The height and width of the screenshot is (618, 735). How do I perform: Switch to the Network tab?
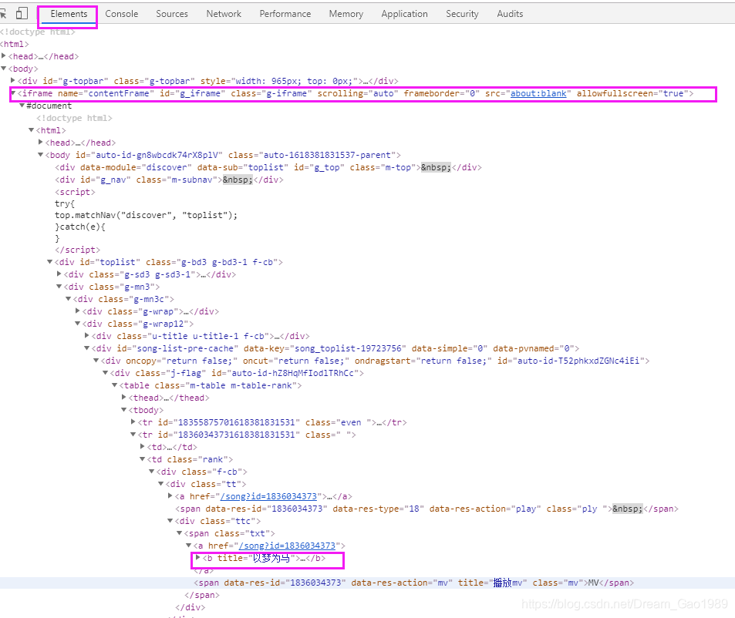pyautogui.click(x=224, y=14)
